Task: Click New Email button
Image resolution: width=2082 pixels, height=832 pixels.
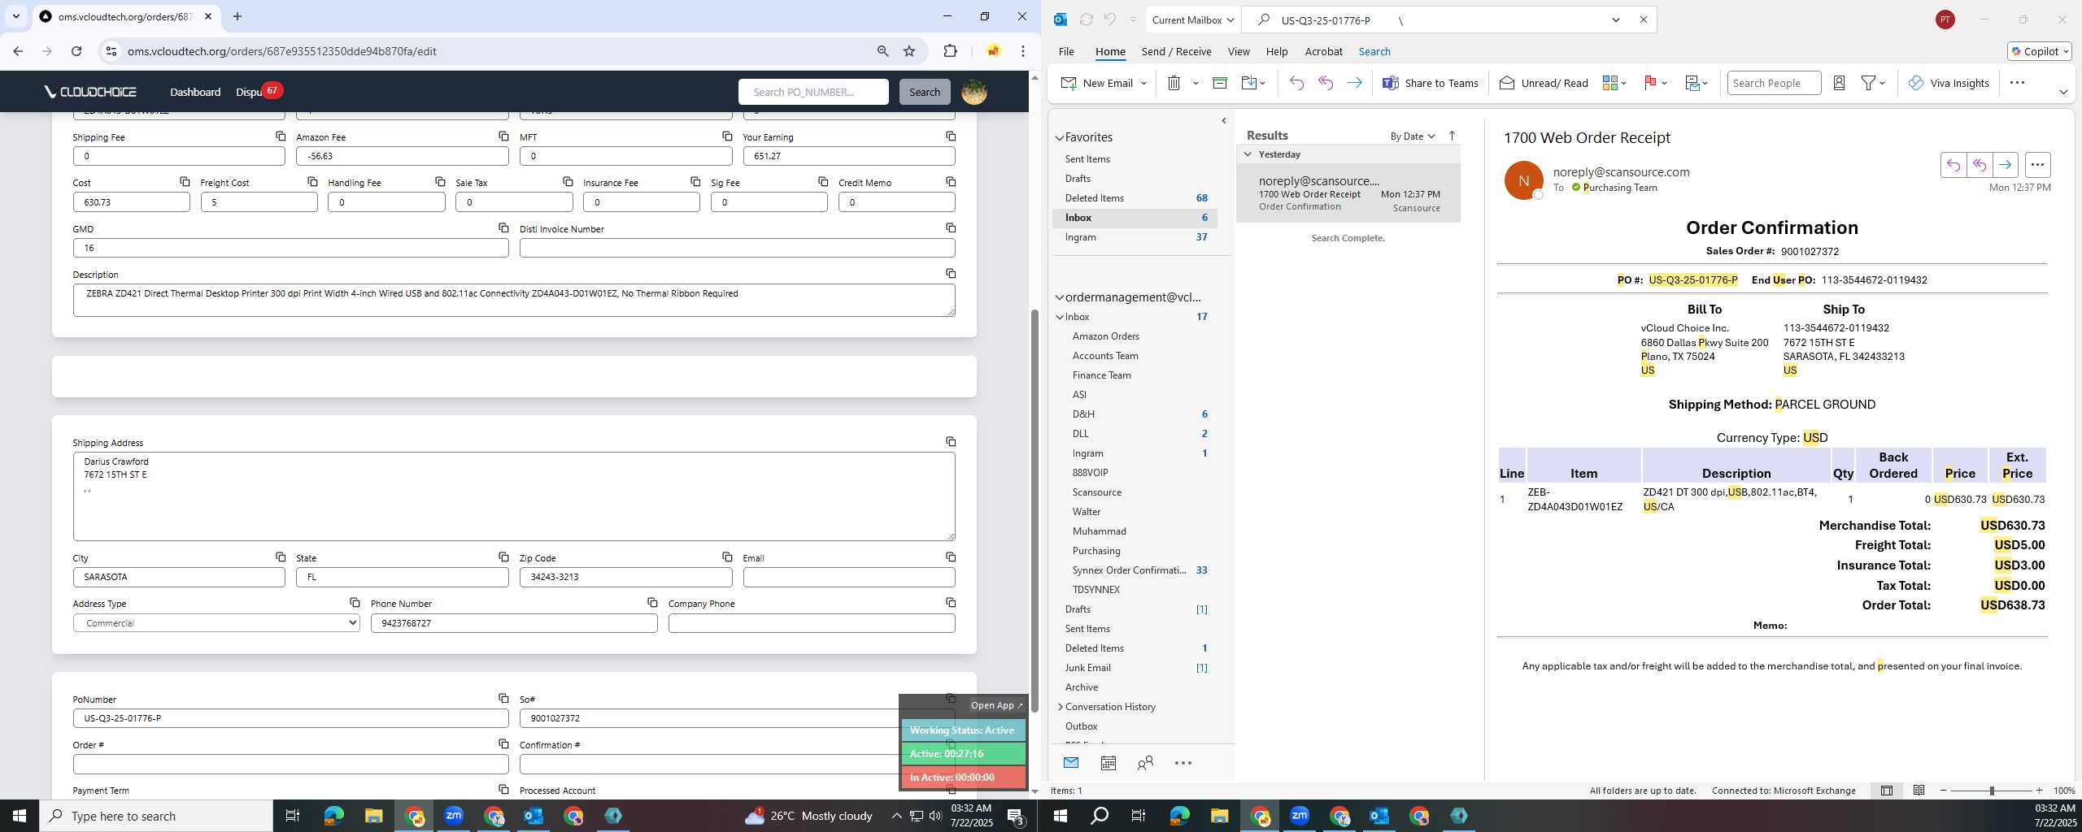Action: tap(1097, 83)
